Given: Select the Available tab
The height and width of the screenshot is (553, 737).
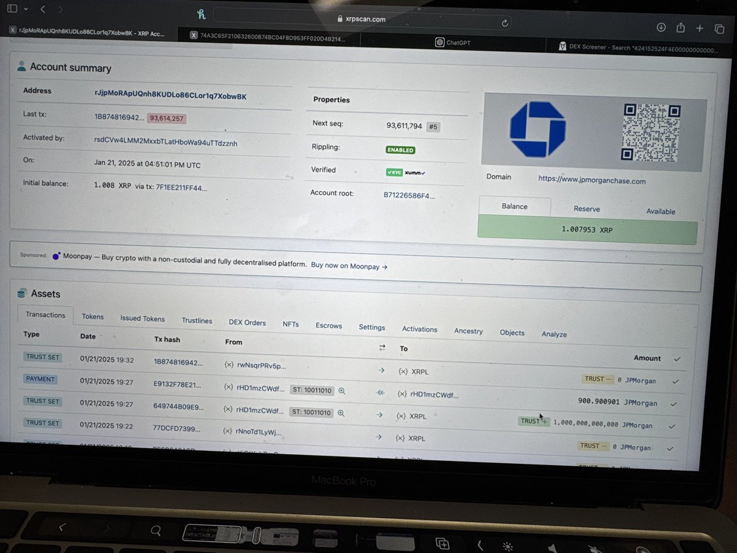Looking at the screenshot, I should pos(661,211).
